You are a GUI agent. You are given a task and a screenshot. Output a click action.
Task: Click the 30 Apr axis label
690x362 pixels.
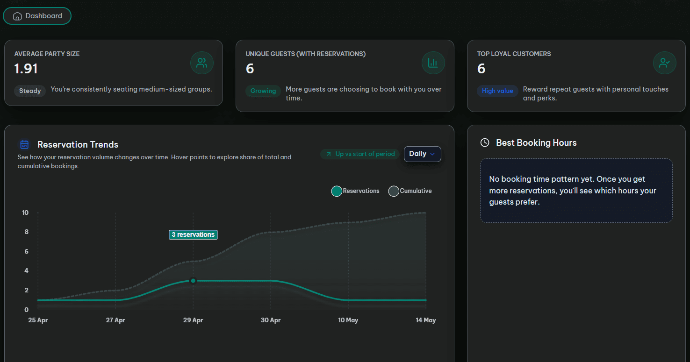(x=271, y=320)
